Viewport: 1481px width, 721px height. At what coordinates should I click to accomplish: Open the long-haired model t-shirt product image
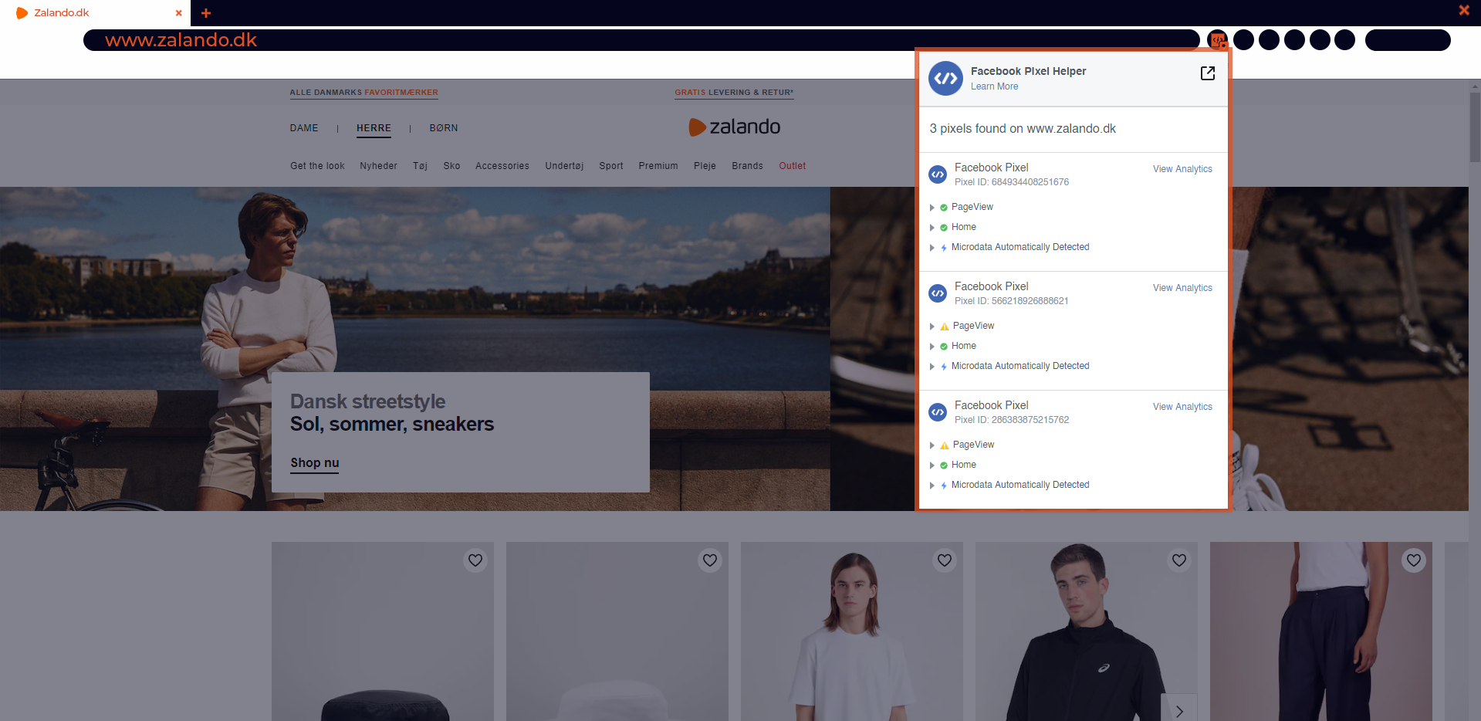point(852,631)
